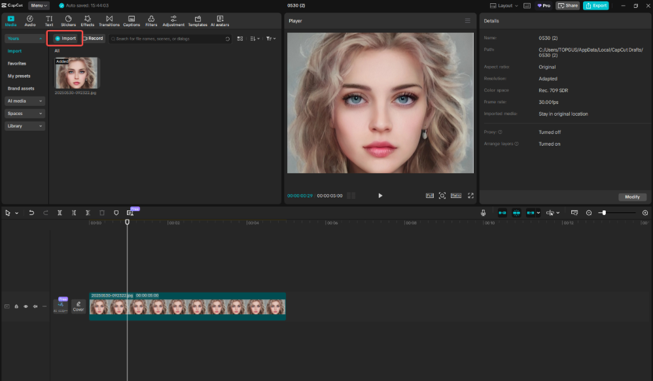
Task: Click the voiceover microphone icon
Action: pos(483,213)
